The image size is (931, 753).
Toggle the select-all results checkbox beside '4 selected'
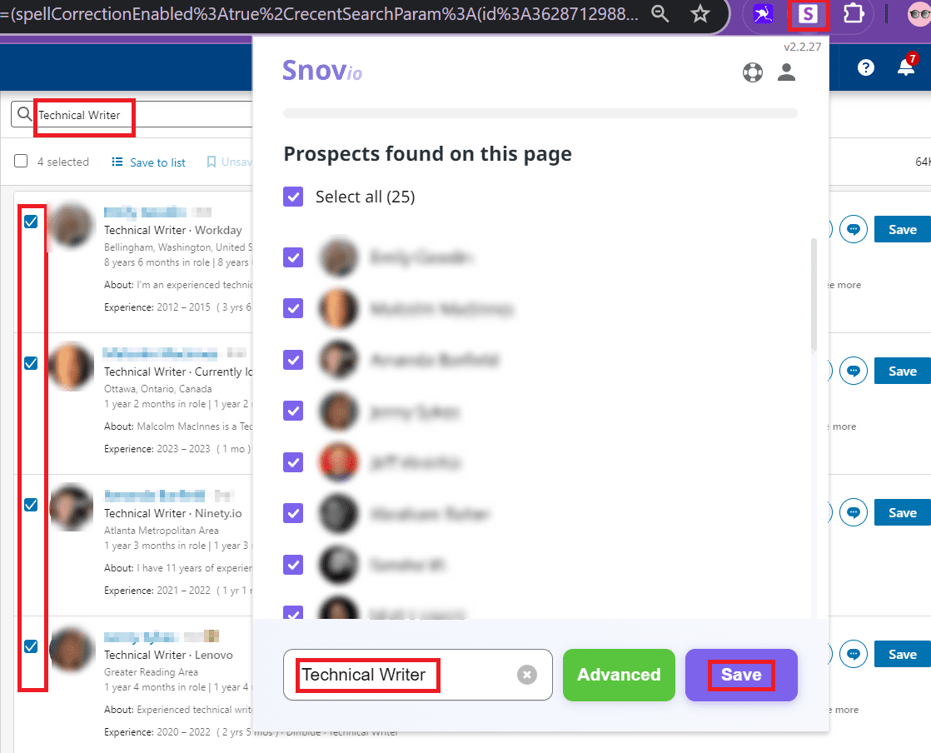22,162
